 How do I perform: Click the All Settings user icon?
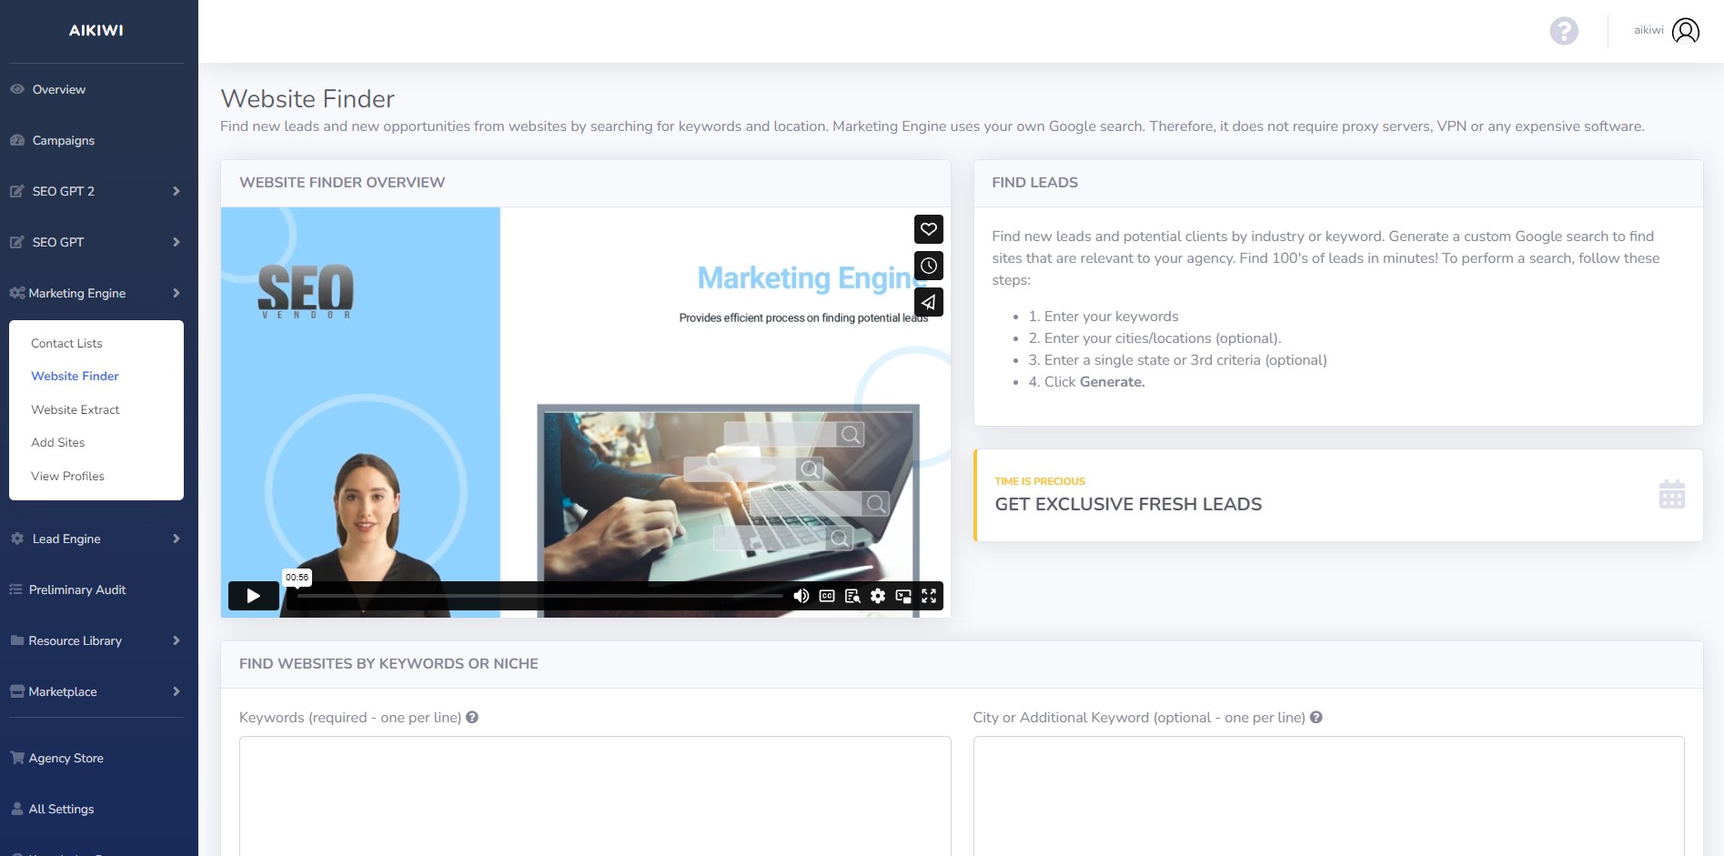pyautogui.click(x=16, y=809)
